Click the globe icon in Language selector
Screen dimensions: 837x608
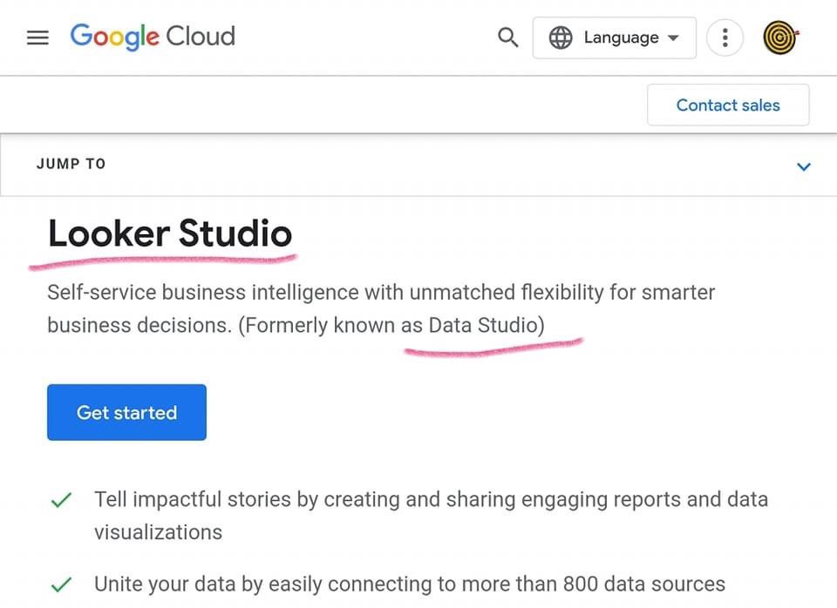point(561,37)
